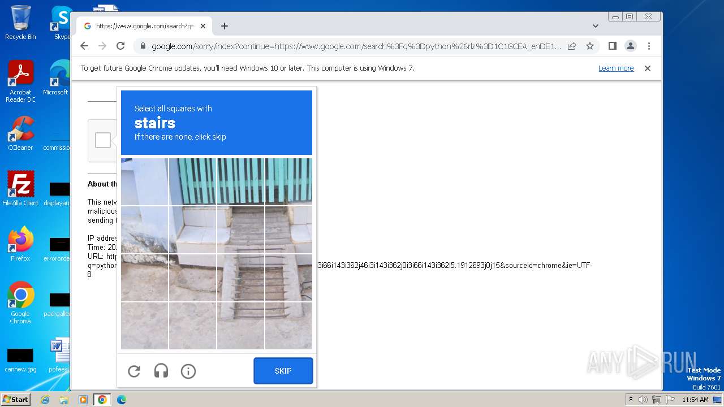Open the Chrome profile avatar icon
Screen dimensions: 724x407
pyautogui.click(x=630, y=46)
